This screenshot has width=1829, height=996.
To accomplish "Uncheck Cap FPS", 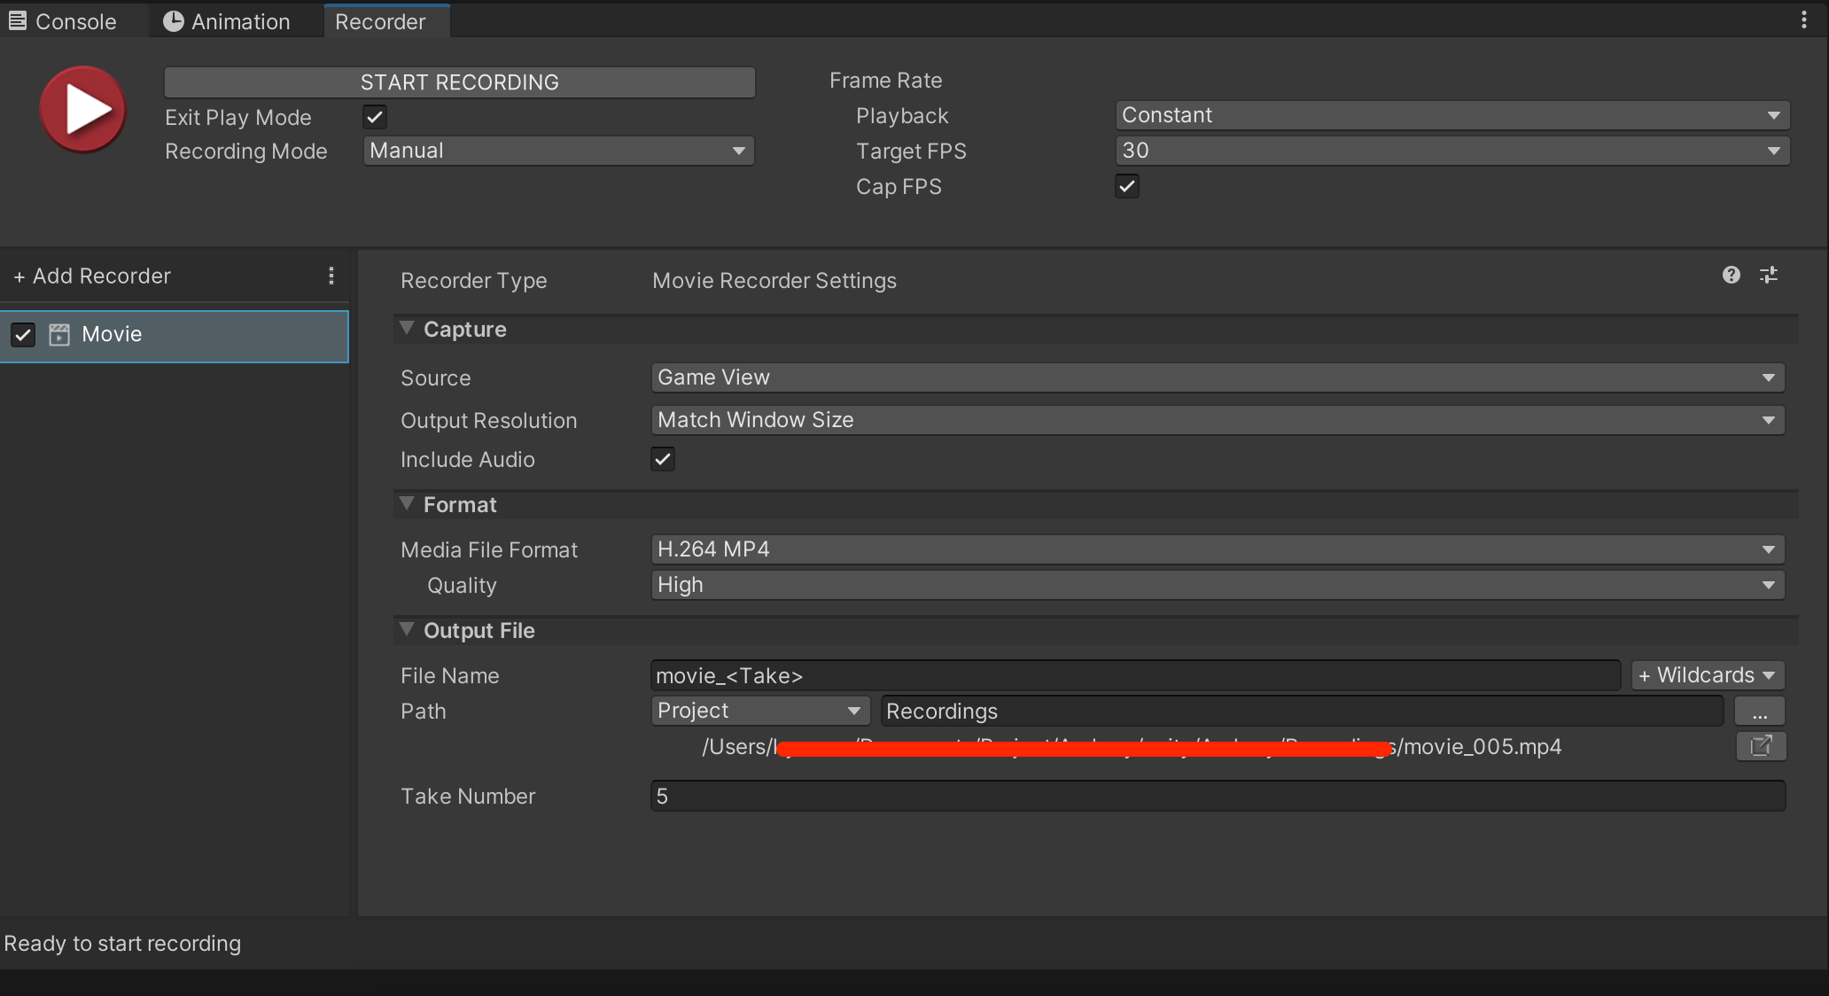I will click(1126, 186).
